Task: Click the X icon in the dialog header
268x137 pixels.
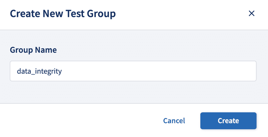Action: (251, 13)
